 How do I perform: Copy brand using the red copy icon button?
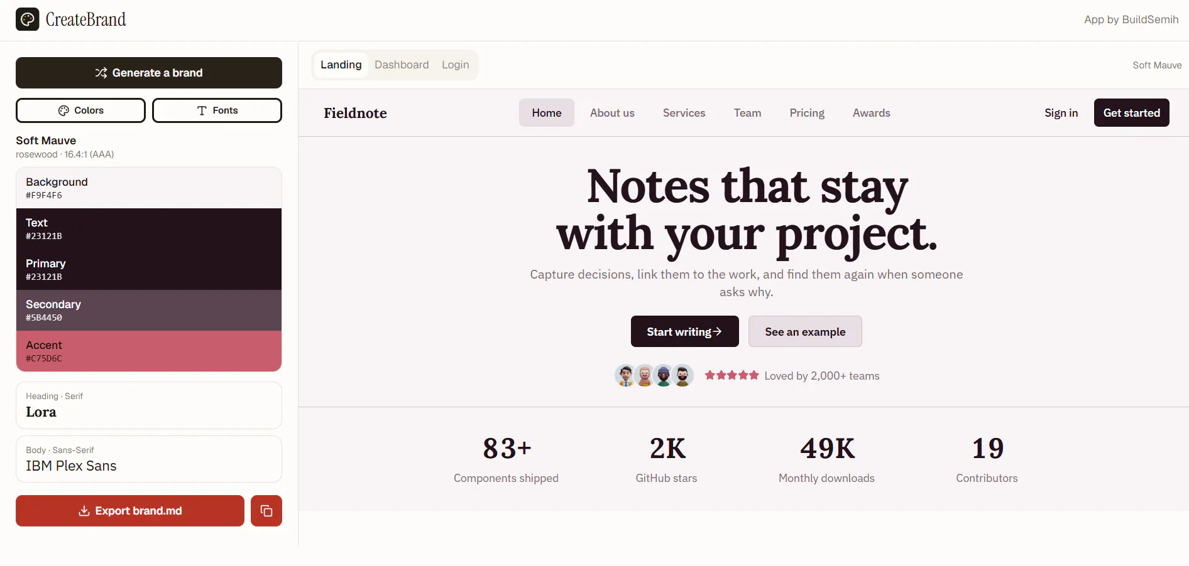[x=266, y=511]
